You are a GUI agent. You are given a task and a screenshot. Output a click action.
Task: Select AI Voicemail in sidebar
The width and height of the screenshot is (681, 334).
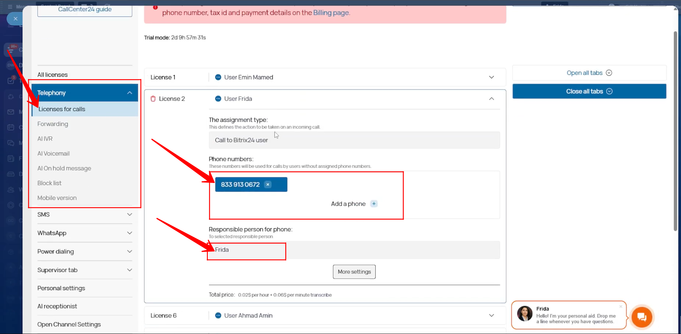click(53, 154)
